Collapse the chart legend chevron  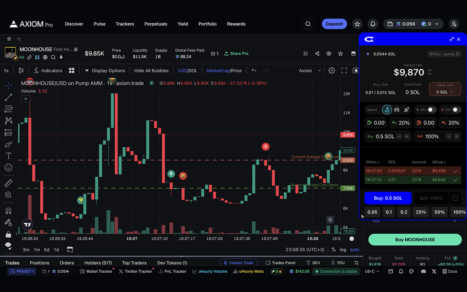click(x=25, y=99)
